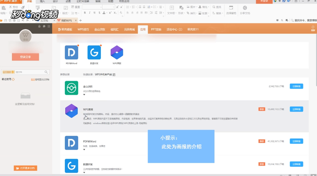Screen dimensions: 317x176
Task: Click the bold B formatting icon
Action: click(x=85, y=13)
